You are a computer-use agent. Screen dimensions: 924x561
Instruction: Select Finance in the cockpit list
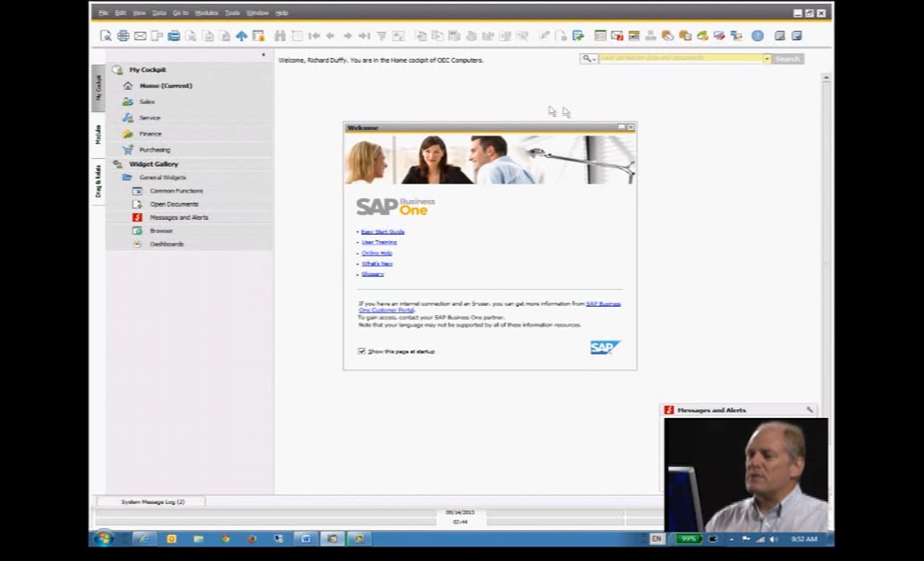click(151, 134)
